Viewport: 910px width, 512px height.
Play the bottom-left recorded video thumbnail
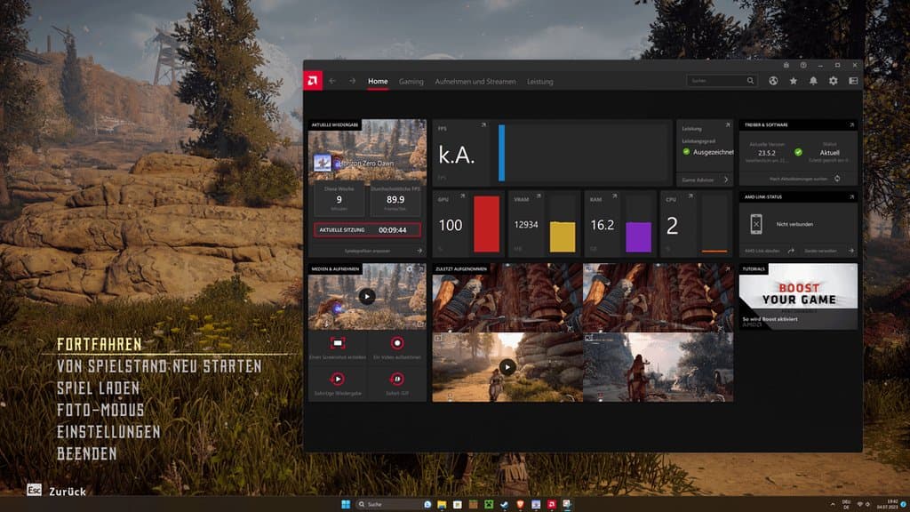[507, 367]
